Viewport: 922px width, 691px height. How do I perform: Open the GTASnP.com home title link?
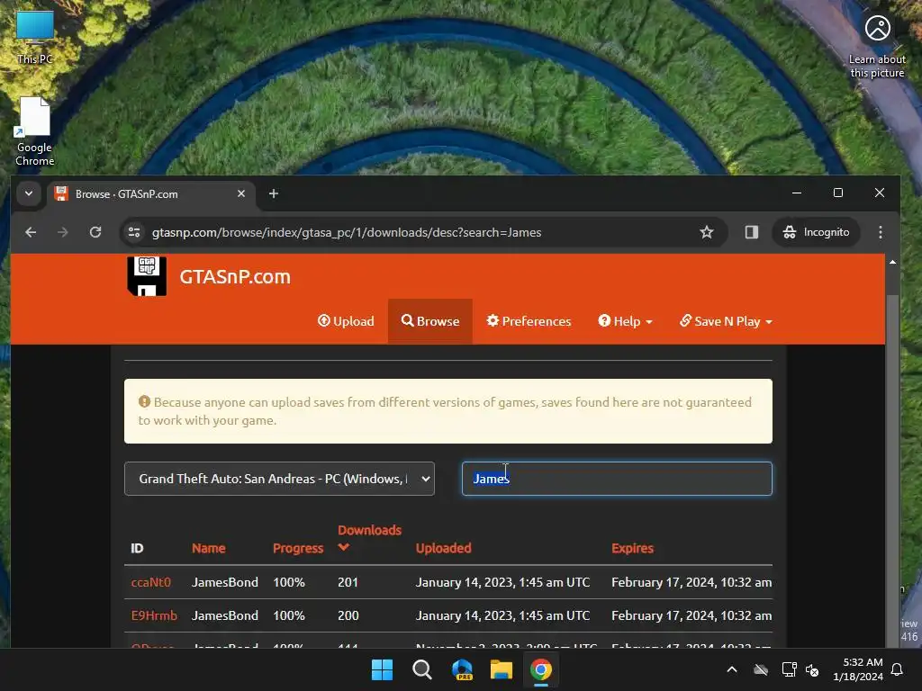pos(235,276)
